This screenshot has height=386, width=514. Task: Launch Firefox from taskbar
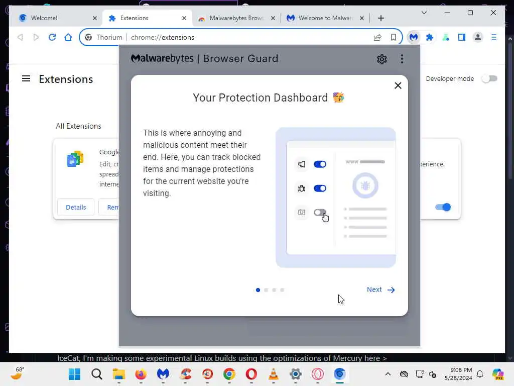[141, 374]
